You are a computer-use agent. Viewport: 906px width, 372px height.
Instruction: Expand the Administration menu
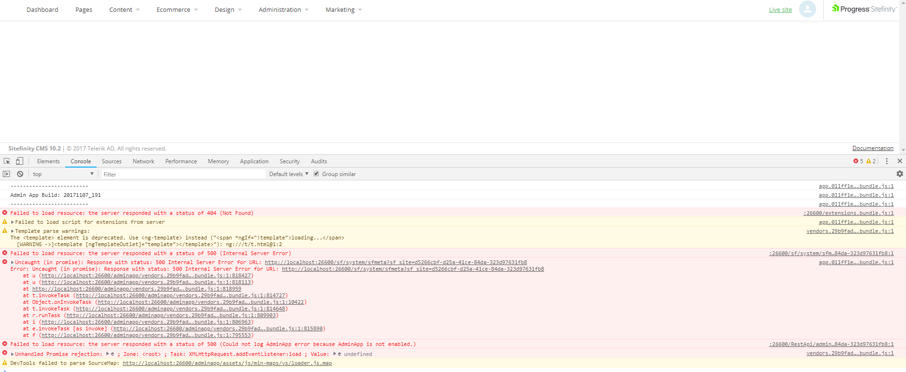point(283,9)
